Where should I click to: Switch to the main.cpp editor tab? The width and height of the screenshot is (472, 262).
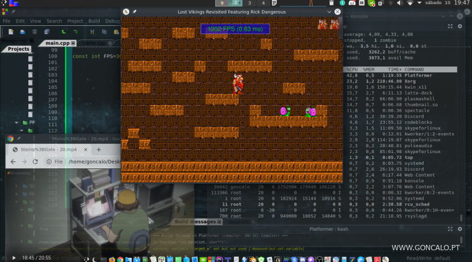click(x=57, y=43)
